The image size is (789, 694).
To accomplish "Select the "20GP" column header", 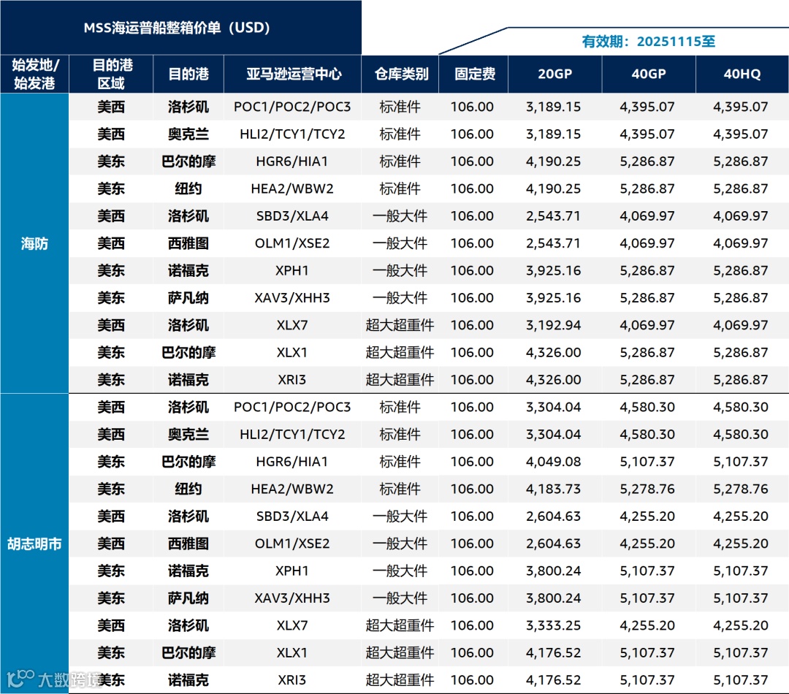I will [x=554, y=74].
